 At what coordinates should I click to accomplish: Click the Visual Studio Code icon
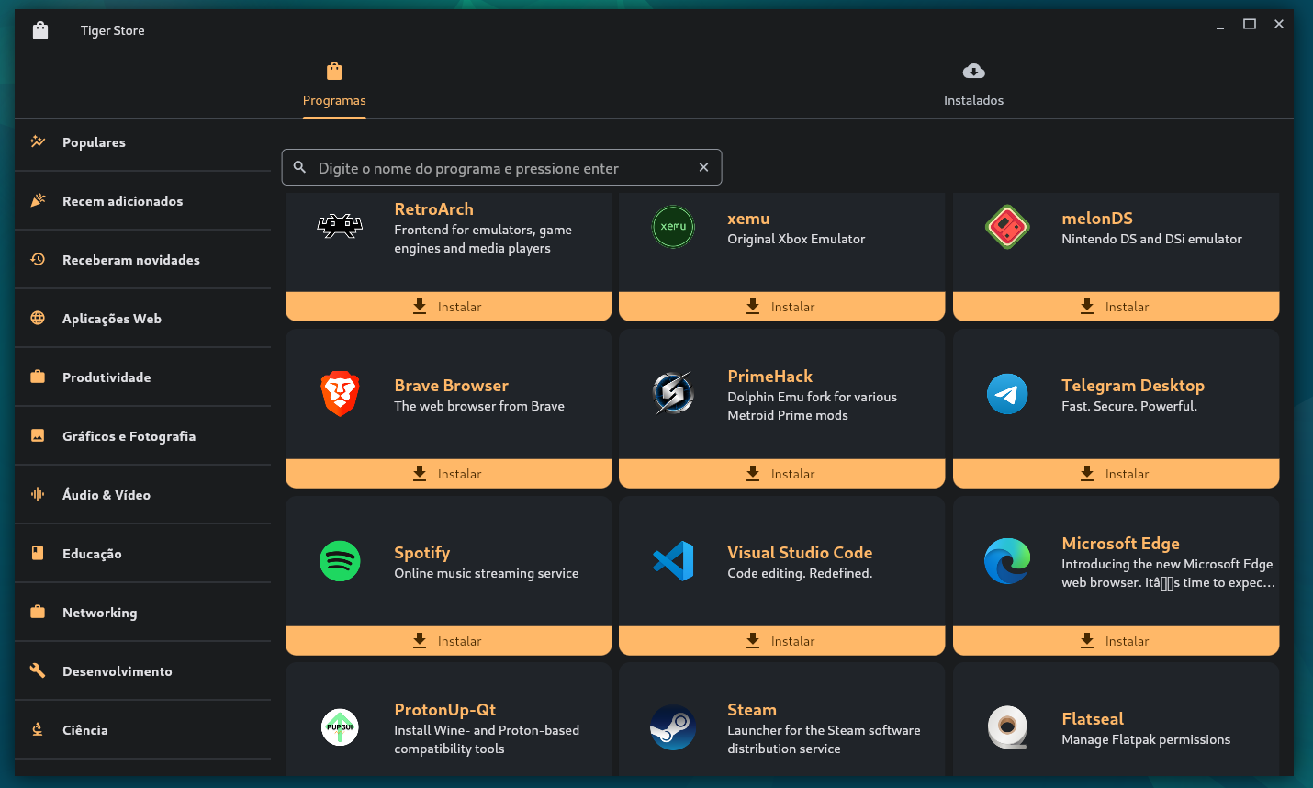pos(673,561)
